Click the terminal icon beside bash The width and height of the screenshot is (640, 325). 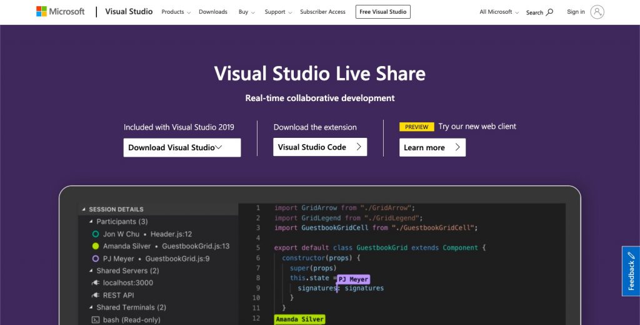[96, 320]
